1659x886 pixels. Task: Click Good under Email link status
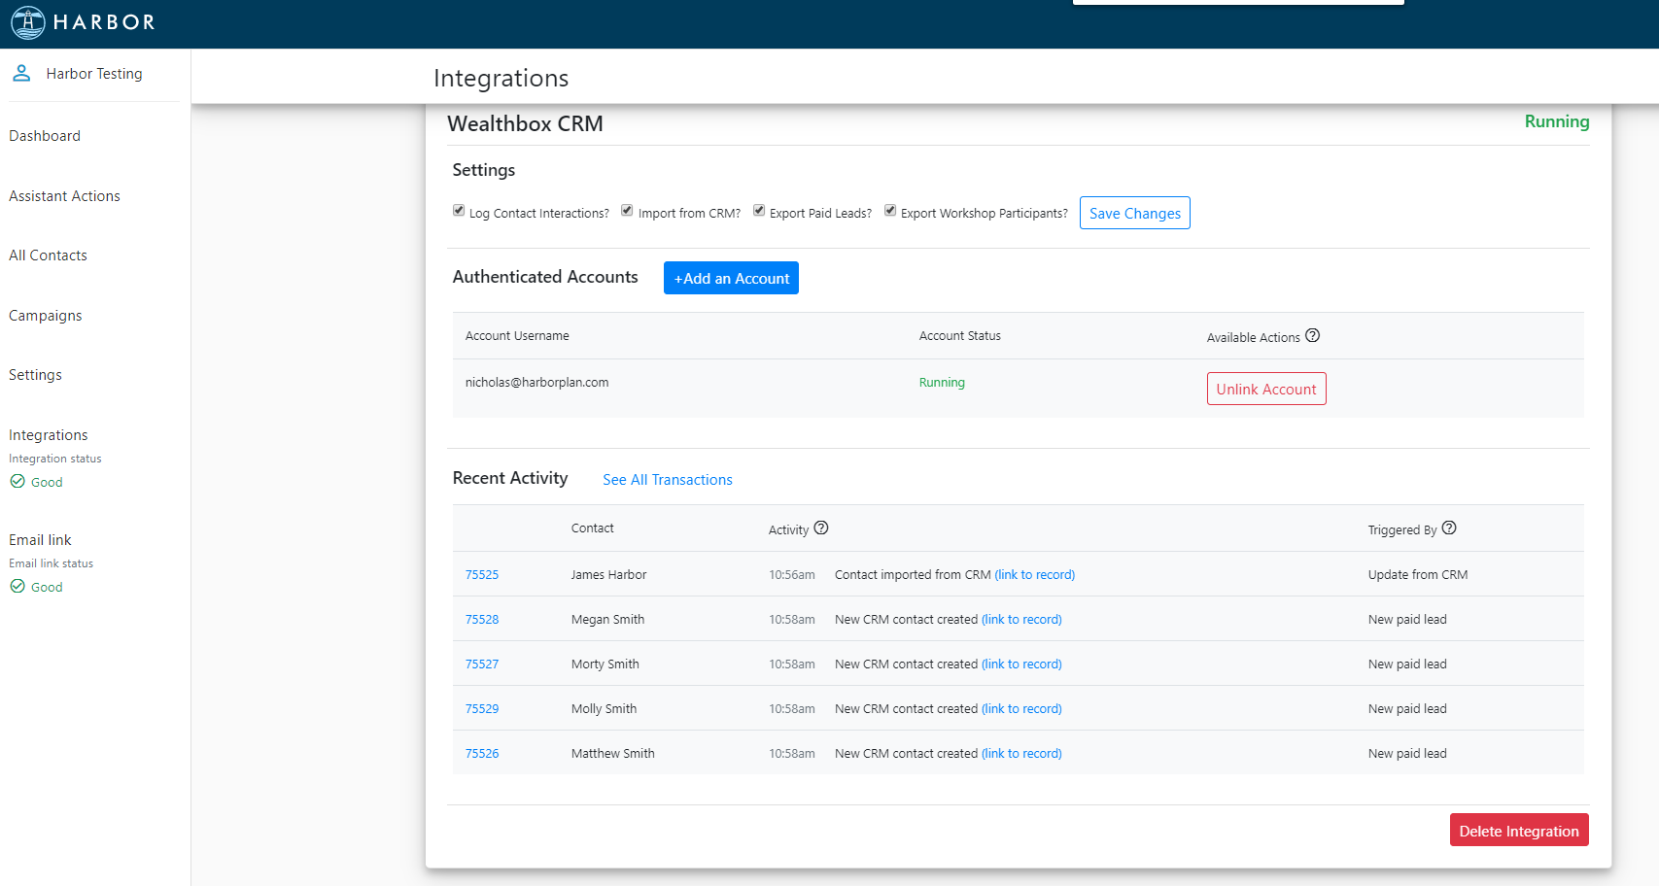click(47, 587)
